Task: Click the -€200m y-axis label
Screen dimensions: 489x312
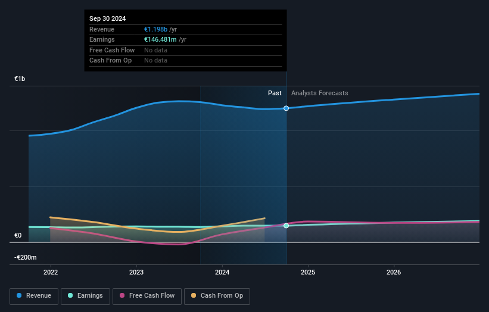Action: [x=25, y=257]
